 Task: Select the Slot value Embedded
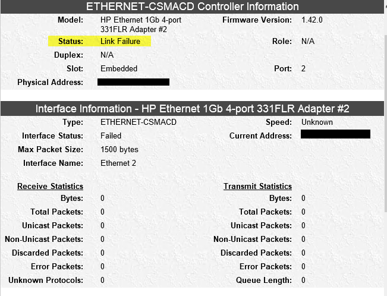[x=119, y=68]
